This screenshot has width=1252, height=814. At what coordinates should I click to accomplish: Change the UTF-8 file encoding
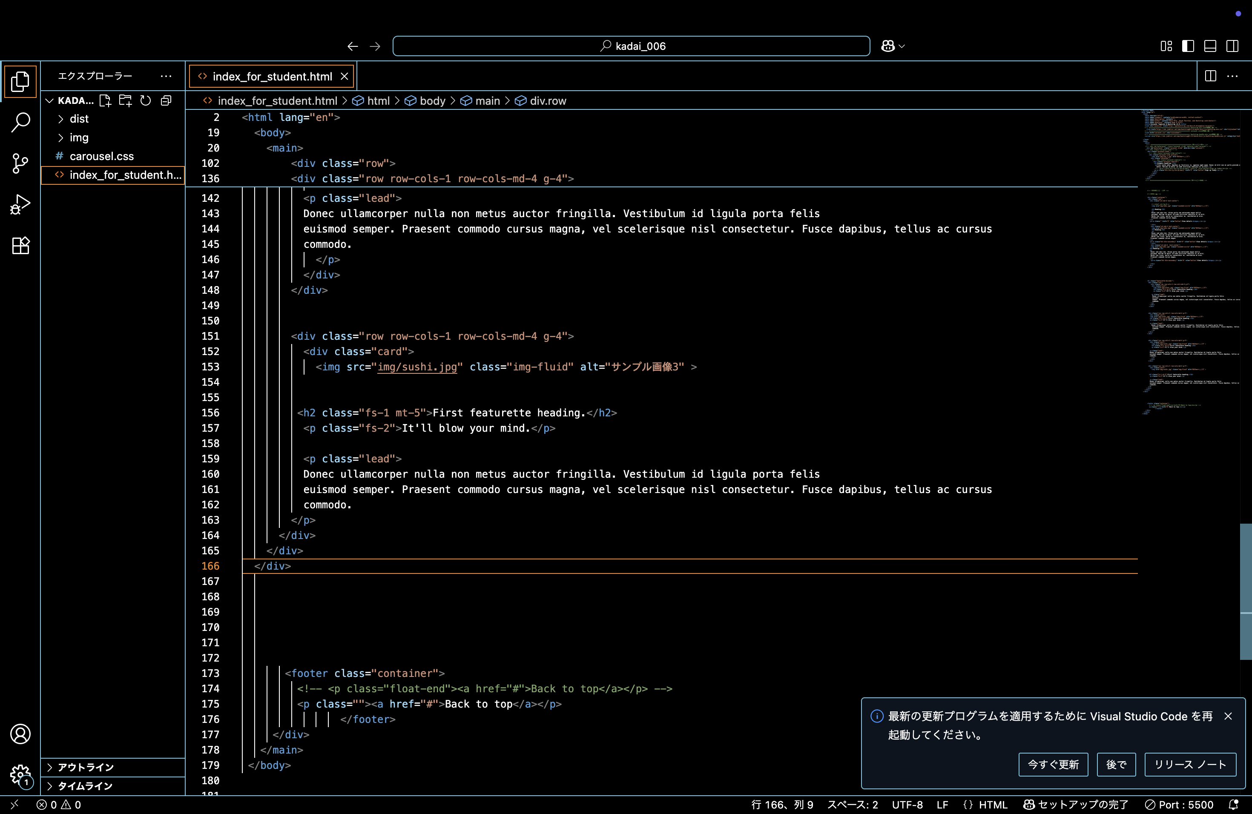pos(907,805)
